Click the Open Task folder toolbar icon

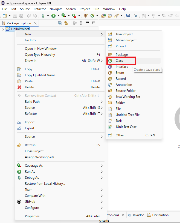click(x=110, y=16)
